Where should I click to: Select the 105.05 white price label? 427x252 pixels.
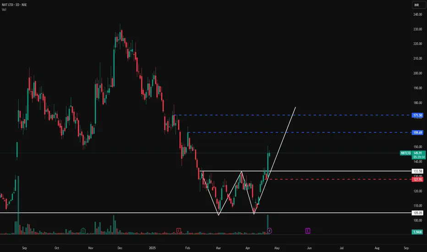pos(417,213)
